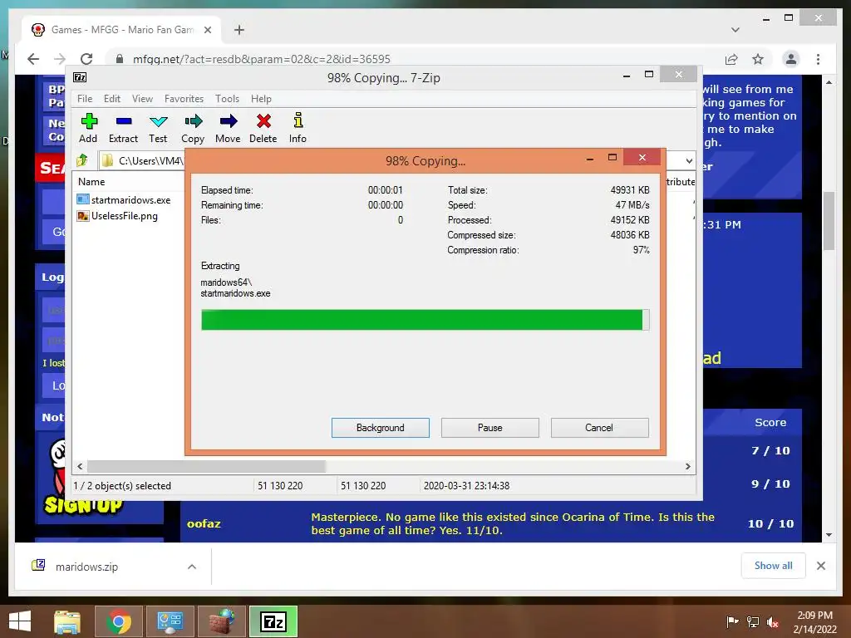Open a new Chrome tab

(239, 30)
